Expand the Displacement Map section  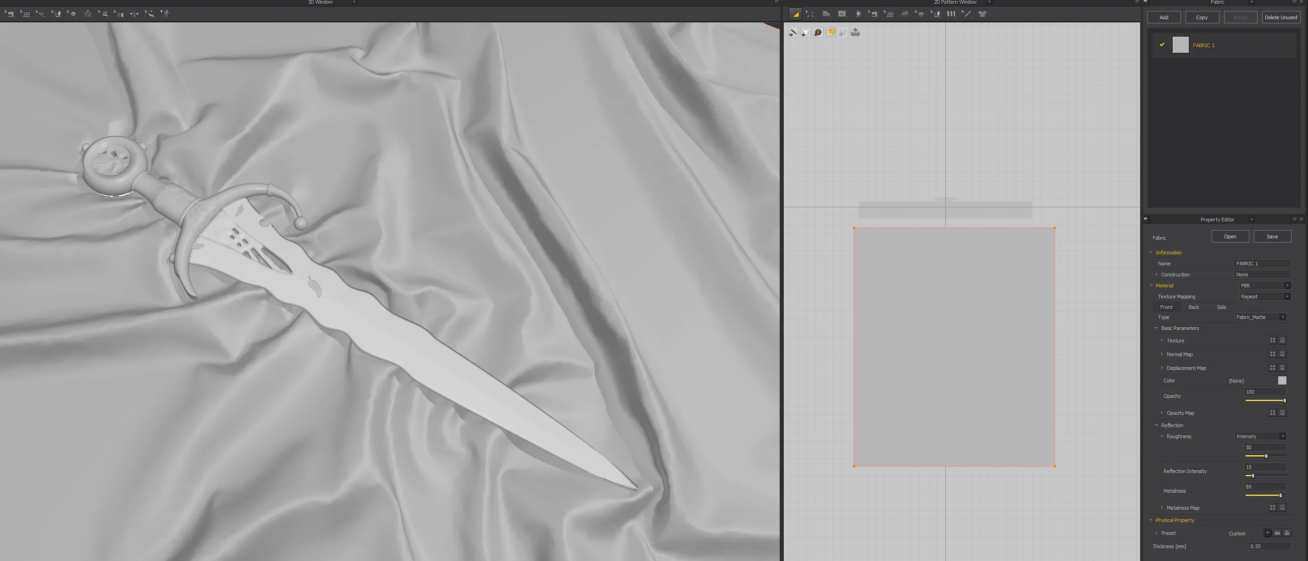click(1162, 368)
